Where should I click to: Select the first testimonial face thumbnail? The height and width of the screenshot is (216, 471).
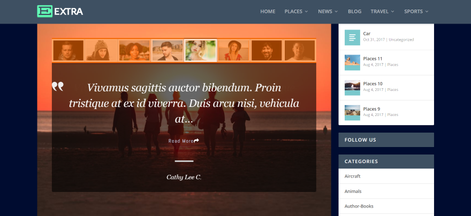click(68, 50)
